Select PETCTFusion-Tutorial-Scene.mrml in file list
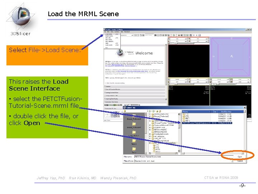 [x=207, y=123]
